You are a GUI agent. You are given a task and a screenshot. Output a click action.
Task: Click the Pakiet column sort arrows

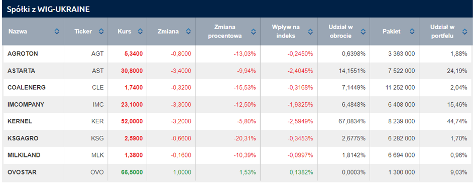click(412, 31)
